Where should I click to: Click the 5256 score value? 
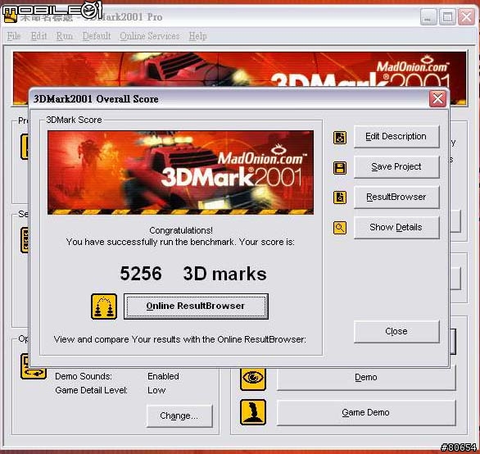click(x=141, y=274)
